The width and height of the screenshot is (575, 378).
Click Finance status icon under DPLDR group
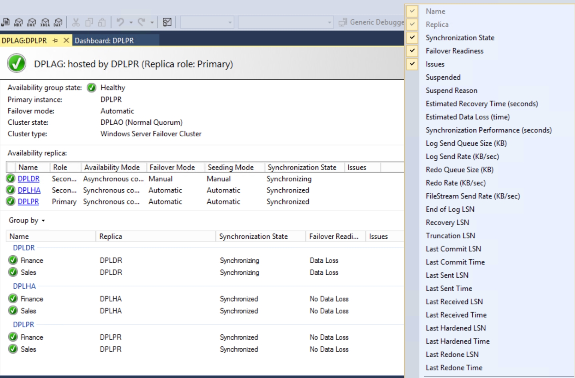(x=13, y=260)
